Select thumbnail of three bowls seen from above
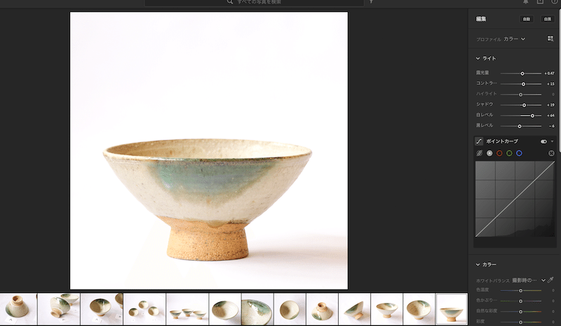This screenshot has width=561, height=326. (144, 308)
